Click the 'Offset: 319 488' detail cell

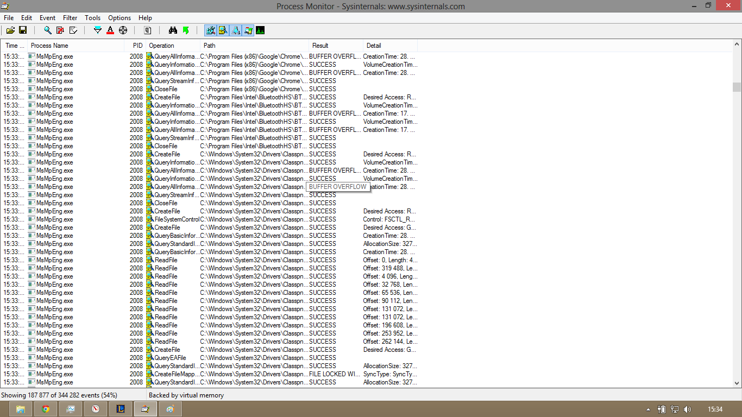[390, 268]
